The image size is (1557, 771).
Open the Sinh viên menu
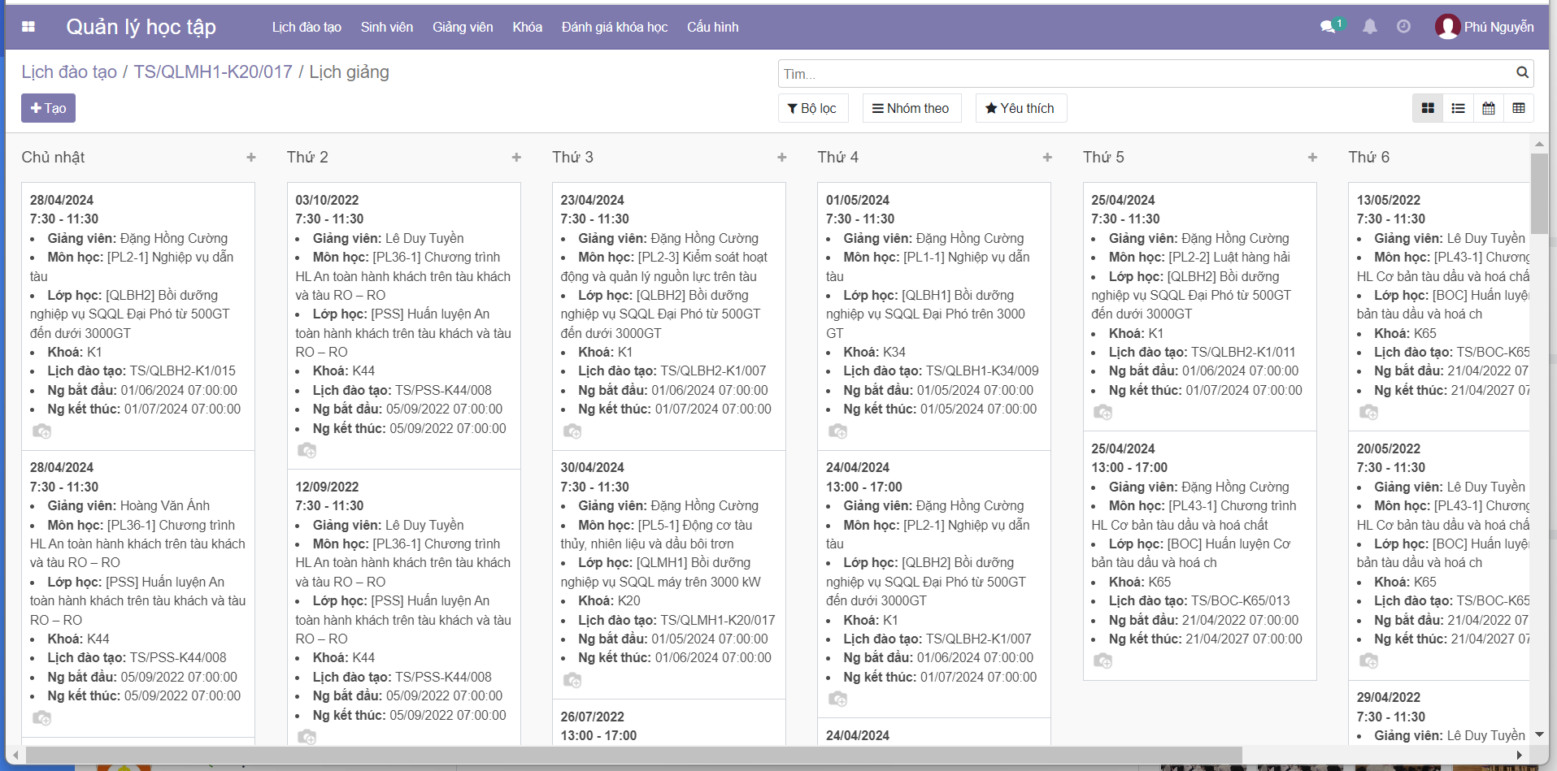(x=386, y=27)
